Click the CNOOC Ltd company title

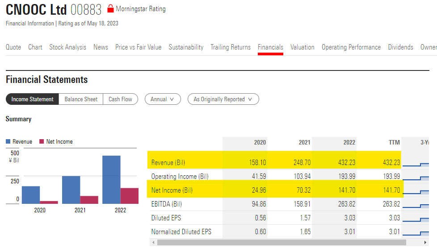click(x=36, y=10)
